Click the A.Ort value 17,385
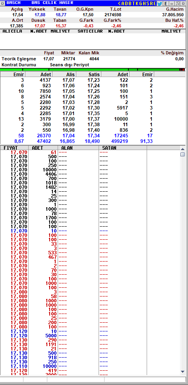The image size is (188, 385). tap(16, 26)
